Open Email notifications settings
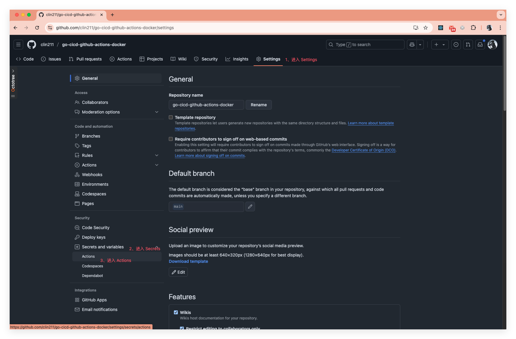The image size is (516, 339). tap(117, 309)
